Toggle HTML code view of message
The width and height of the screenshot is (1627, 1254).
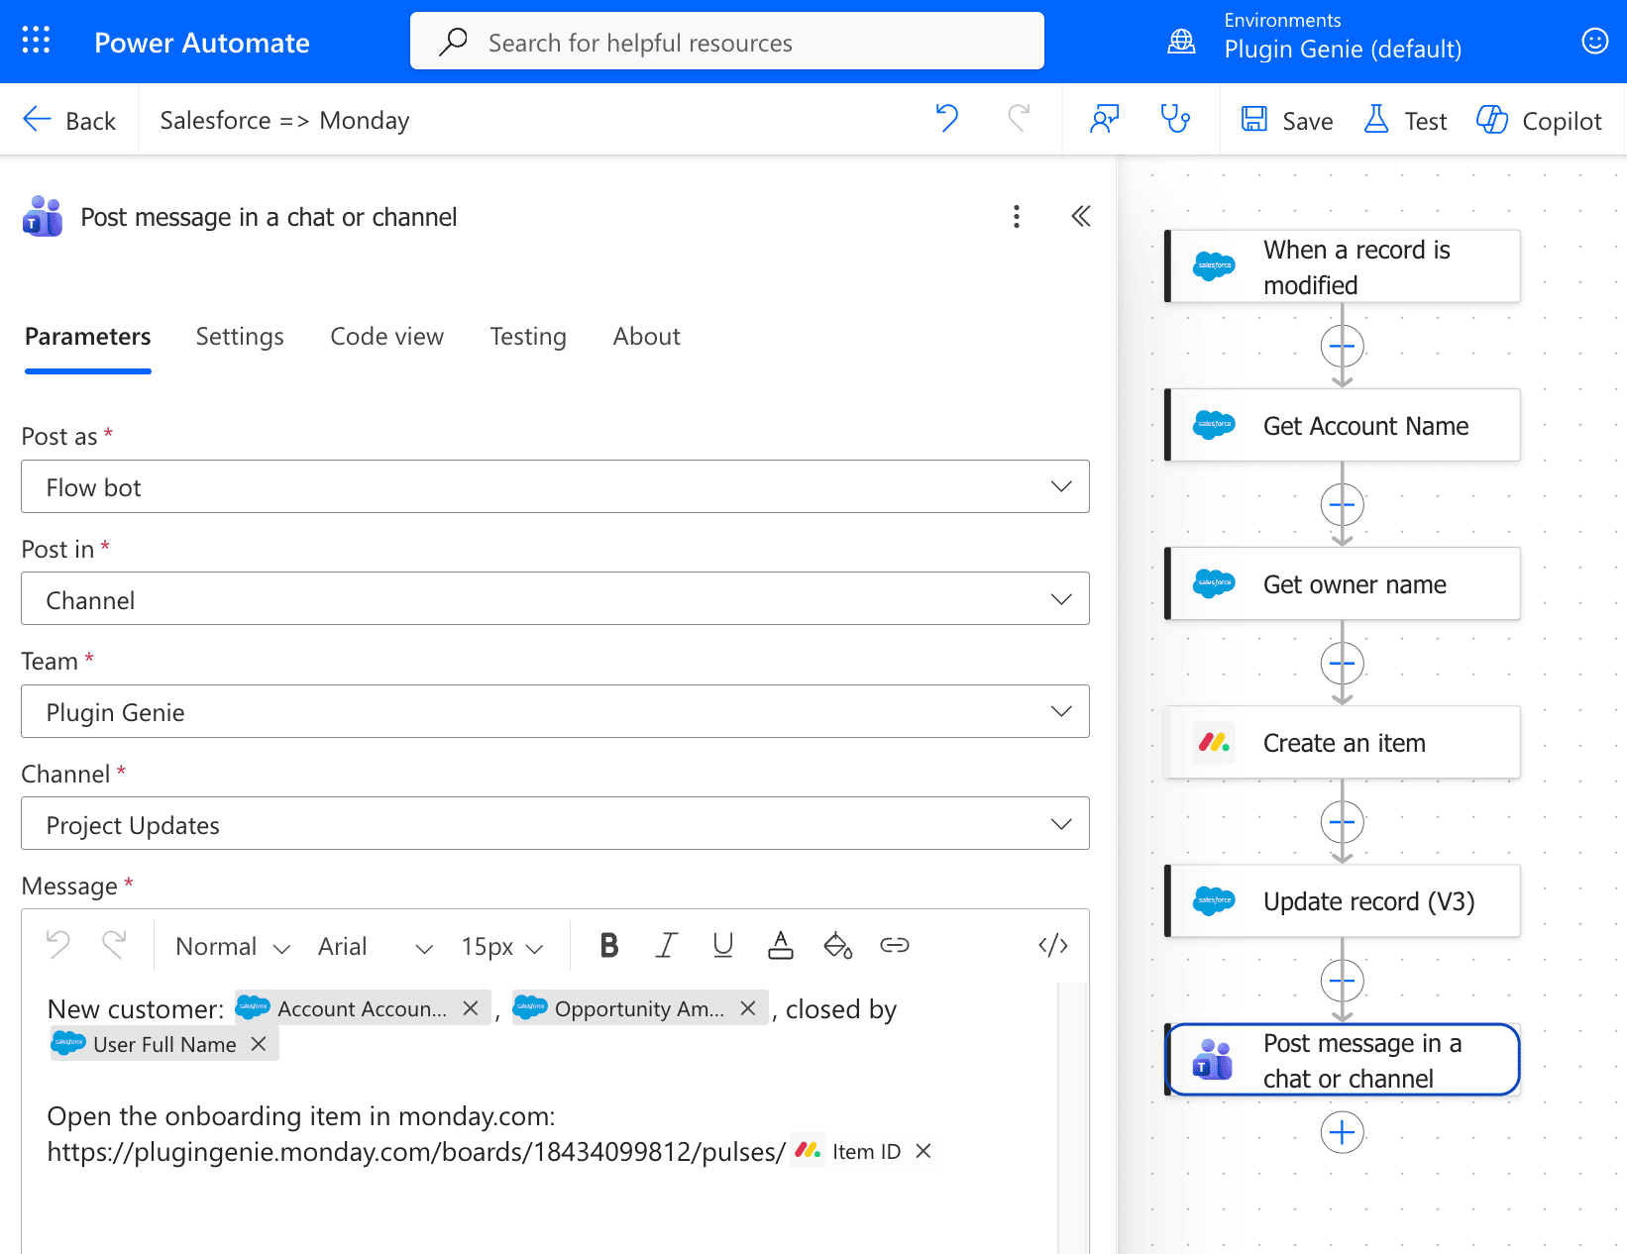pyautogui.click(x=1052, y=945)
